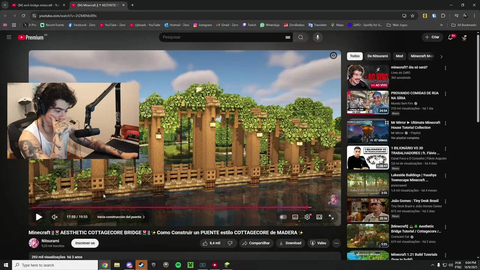Open the Criar create menu
480x270 pixels.
pos(432,37)
